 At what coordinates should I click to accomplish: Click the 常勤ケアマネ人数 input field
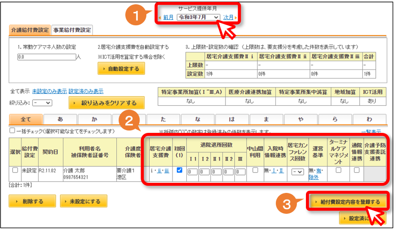47,57
